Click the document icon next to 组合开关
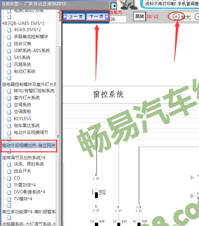The height and width of the screenshot is (226, 199). tap(9, 171)
